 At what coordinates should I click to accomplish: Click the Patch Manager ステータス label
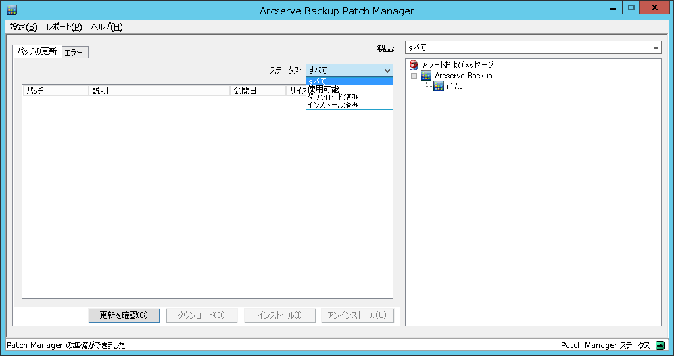click(605, 345)
